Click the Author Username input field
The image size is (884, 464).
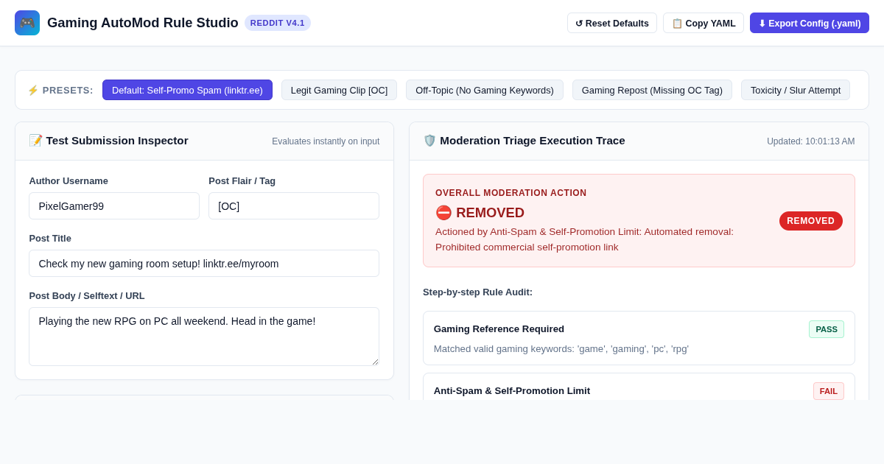(114, 205)
